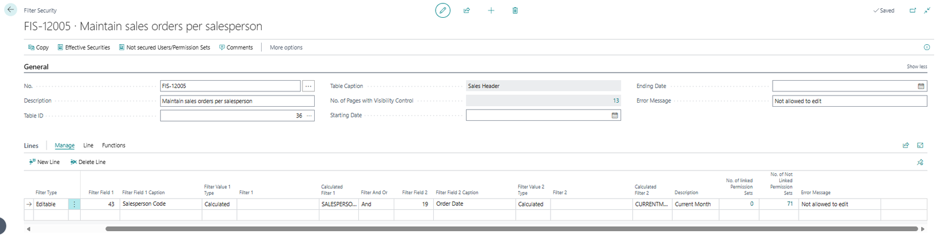
Task: Click No. of Pages with Visibility Control value
Action: [543, 101]
